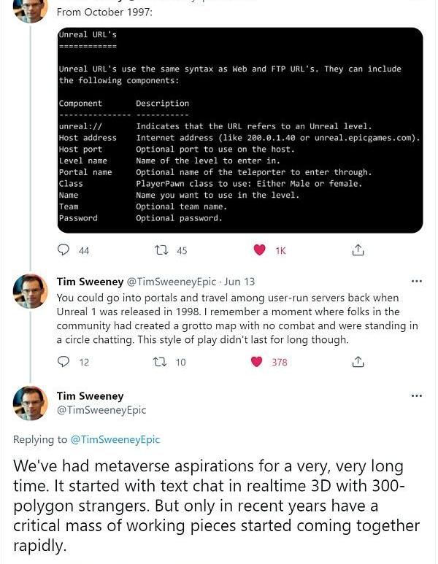Reply to the portals tweet with 12 replies
The height and width of the screenshot is (564, 438).
tap(64, 362)
